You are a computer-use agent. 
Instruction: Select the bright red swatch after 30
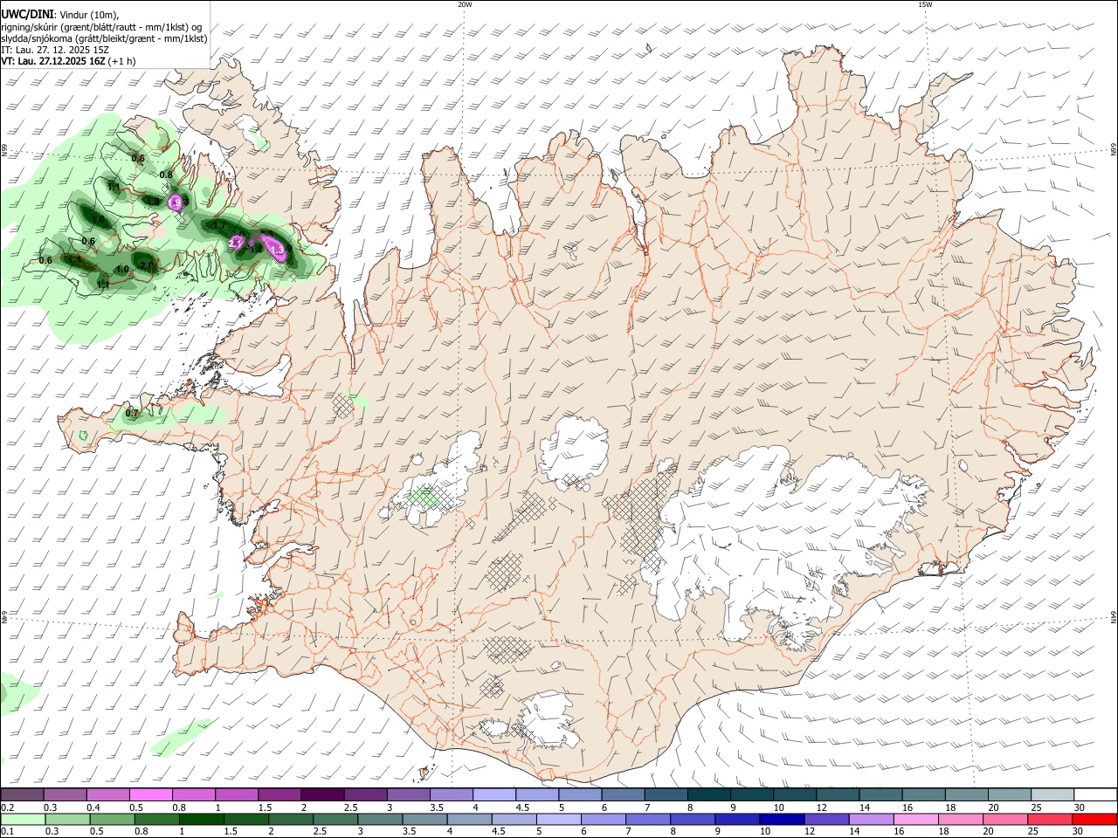point(1096,820)
